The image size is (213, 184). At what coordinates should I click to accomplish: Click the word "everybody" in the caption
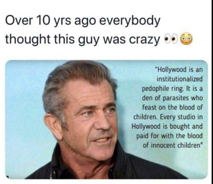point(130,22)
